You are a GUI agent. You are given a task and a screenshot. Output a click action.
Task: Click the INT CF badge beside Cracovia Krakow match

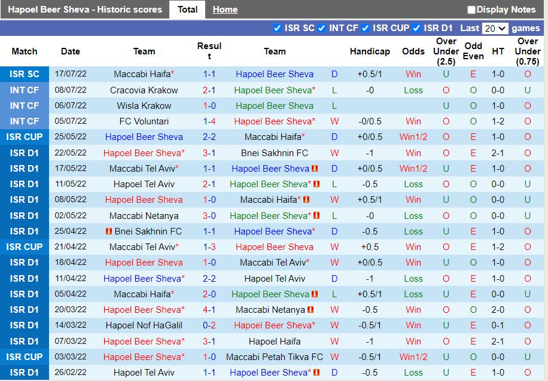24,90
